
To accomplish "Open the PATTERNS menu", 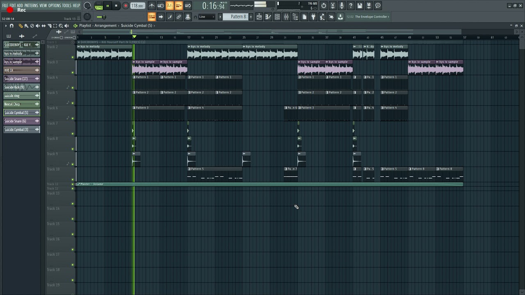I will click(31, 5).
